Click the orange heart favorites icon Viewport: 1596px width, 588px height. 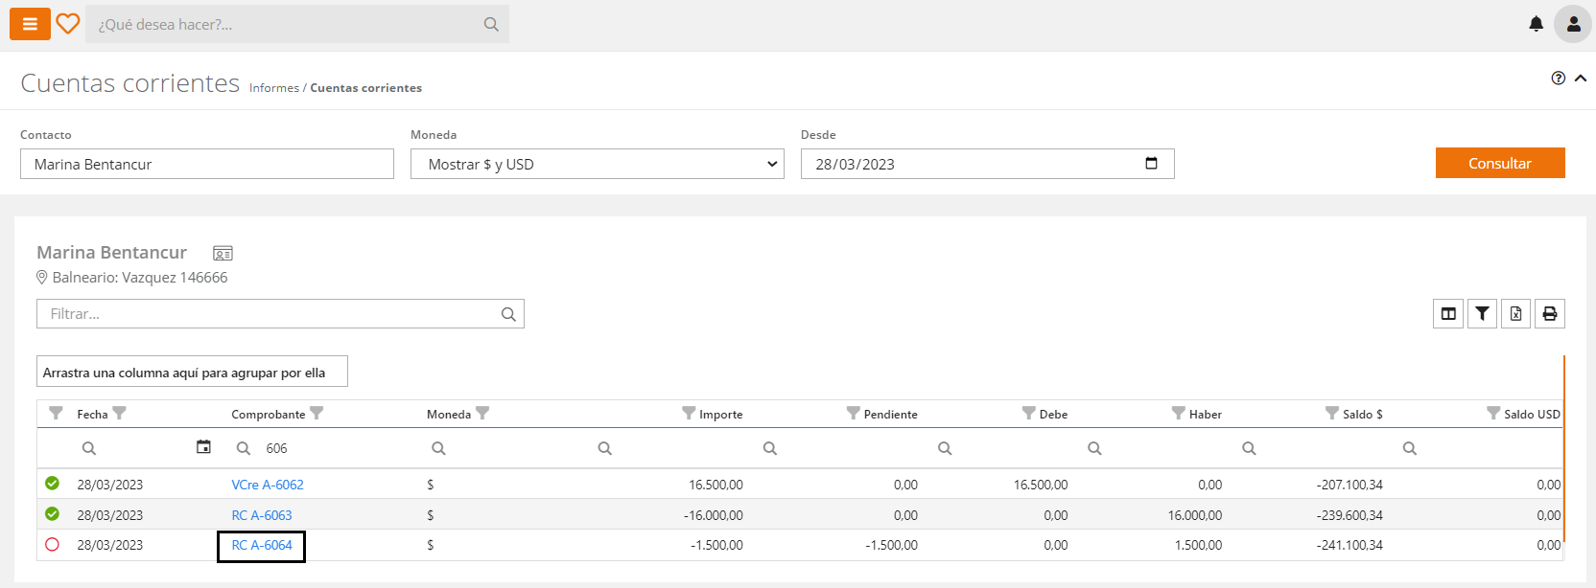(68, 24)
